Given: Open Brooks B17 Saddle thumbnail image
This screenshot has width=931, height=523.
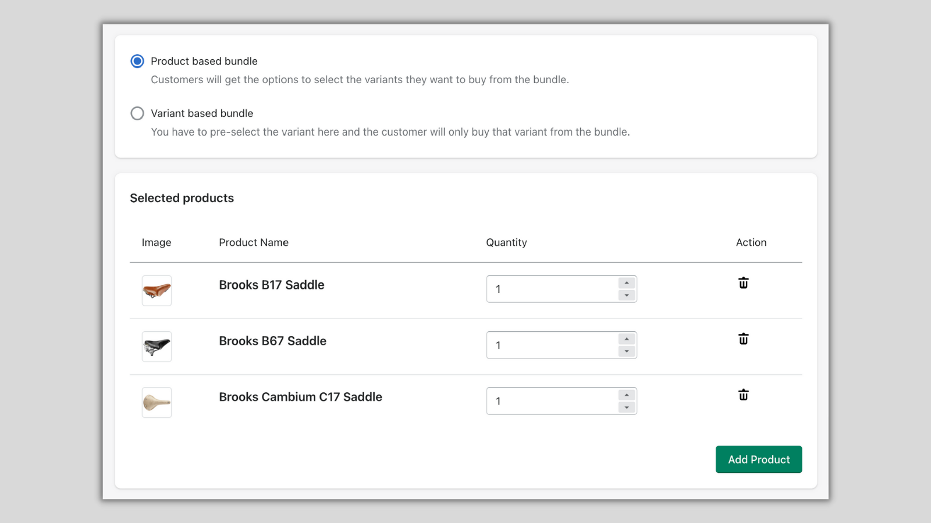Looking at the screenshot, I should point(157,291).
